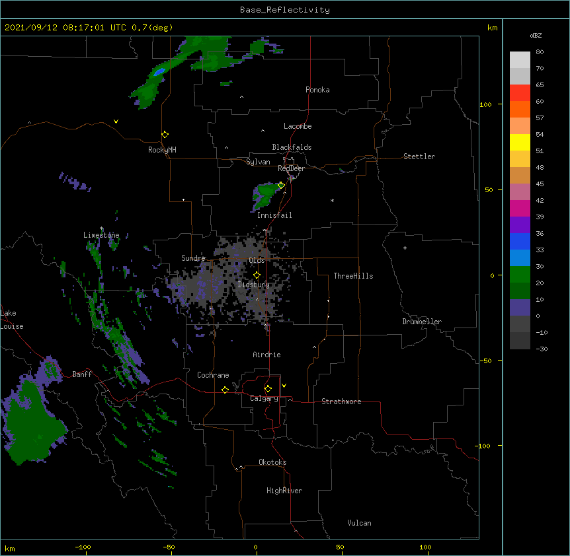Click the Strathmore label

point(341,401)
